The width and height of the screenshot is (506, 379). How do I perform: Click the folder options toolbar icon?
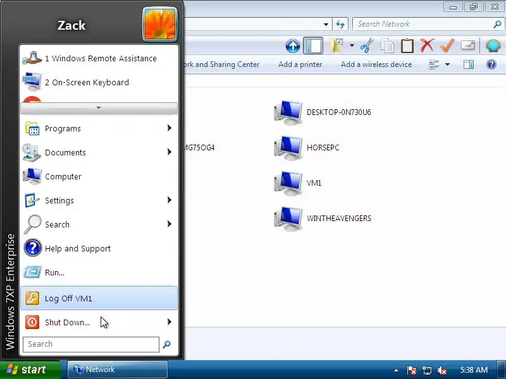[336, 45]
